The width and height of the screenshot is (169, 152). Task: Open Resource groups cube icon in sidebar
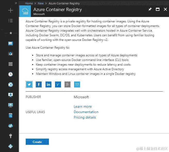11,53
